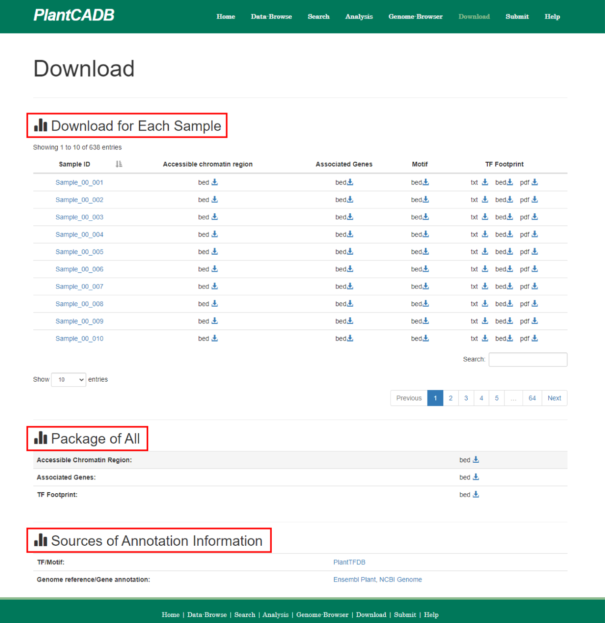
Task: Open Search in top navigation
Action: coord(318,16)
